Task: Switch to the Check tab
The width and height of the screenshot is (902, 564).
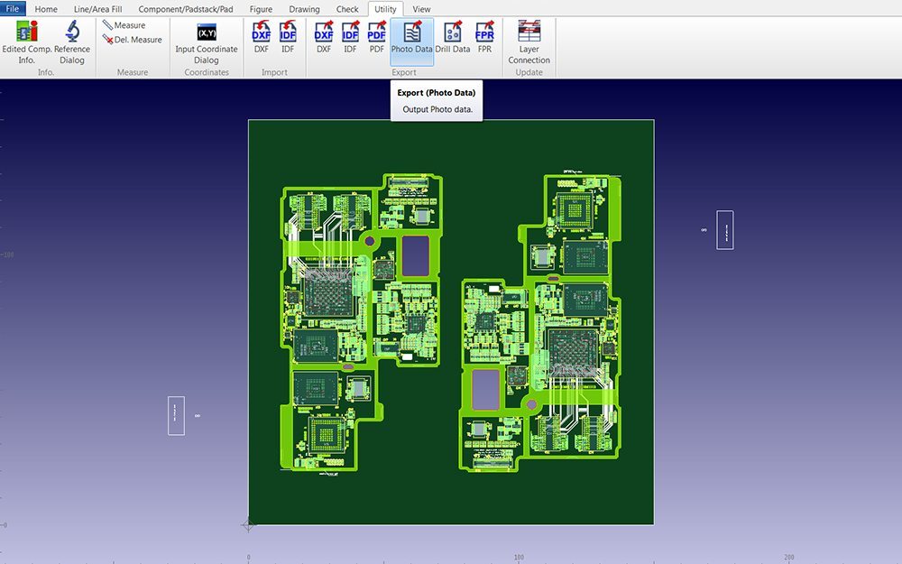Action: tap(347, 8)
